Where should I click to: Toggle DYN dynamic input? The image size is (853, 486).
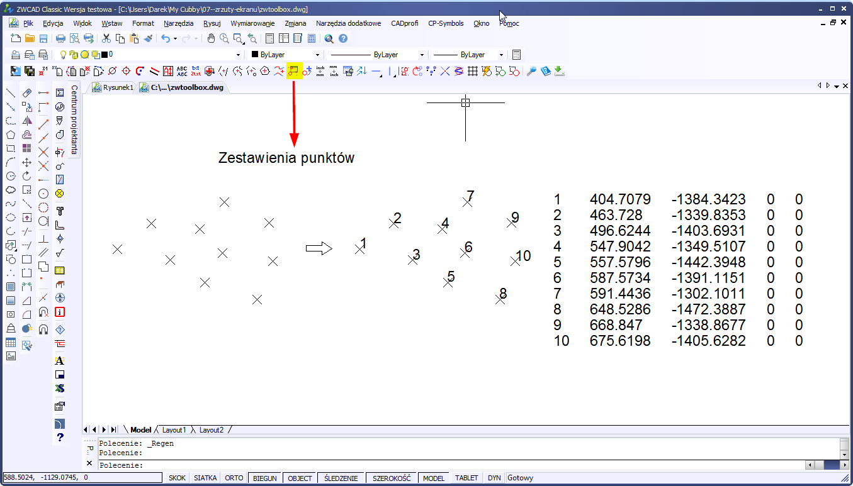(494, 478)
